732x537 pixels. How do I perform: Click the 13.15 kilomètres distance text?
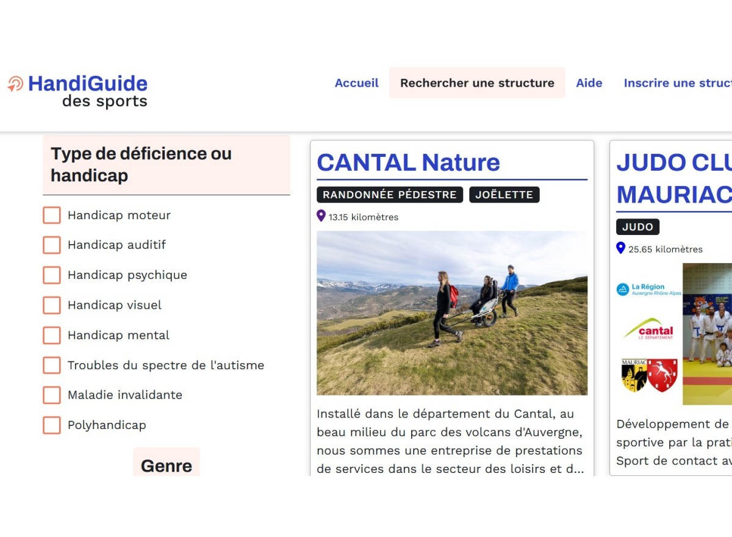pyautogui.click(x=364, y=217)
